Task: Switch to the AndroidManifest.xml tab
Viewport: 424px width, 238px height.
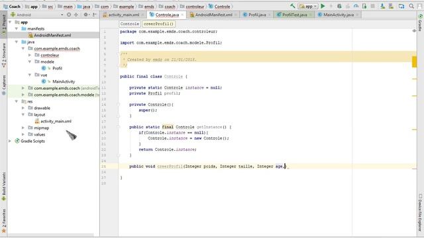Action: tap(213, 15)
